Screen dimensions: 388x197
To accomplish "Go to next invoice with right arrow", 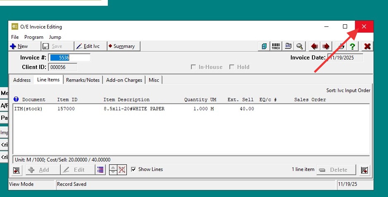I will click(x=326, y=46).
